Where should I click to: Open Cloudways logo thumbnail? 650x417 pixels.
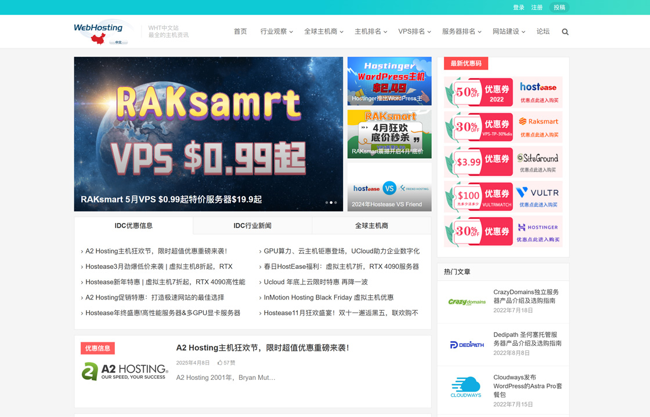466,387
